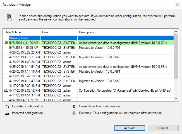This screenshot has height=134, width=182.
Task: Select the 4/9/2019 4:23:05 PM configuration
Action: point(88,100)
